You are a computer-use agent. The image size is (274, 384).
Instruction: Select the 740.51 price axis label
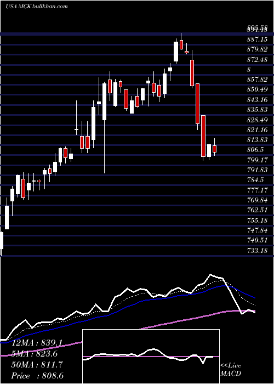257,240
